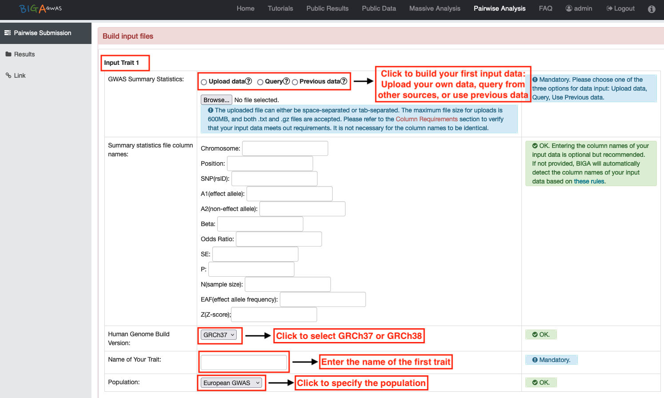
Task: Click help icon next to Upload data
Action: tap(249, 81)
